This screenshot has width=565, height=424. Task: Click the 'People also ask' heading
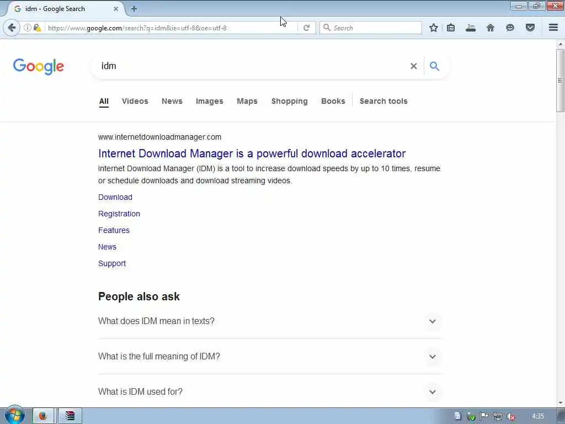138,296
